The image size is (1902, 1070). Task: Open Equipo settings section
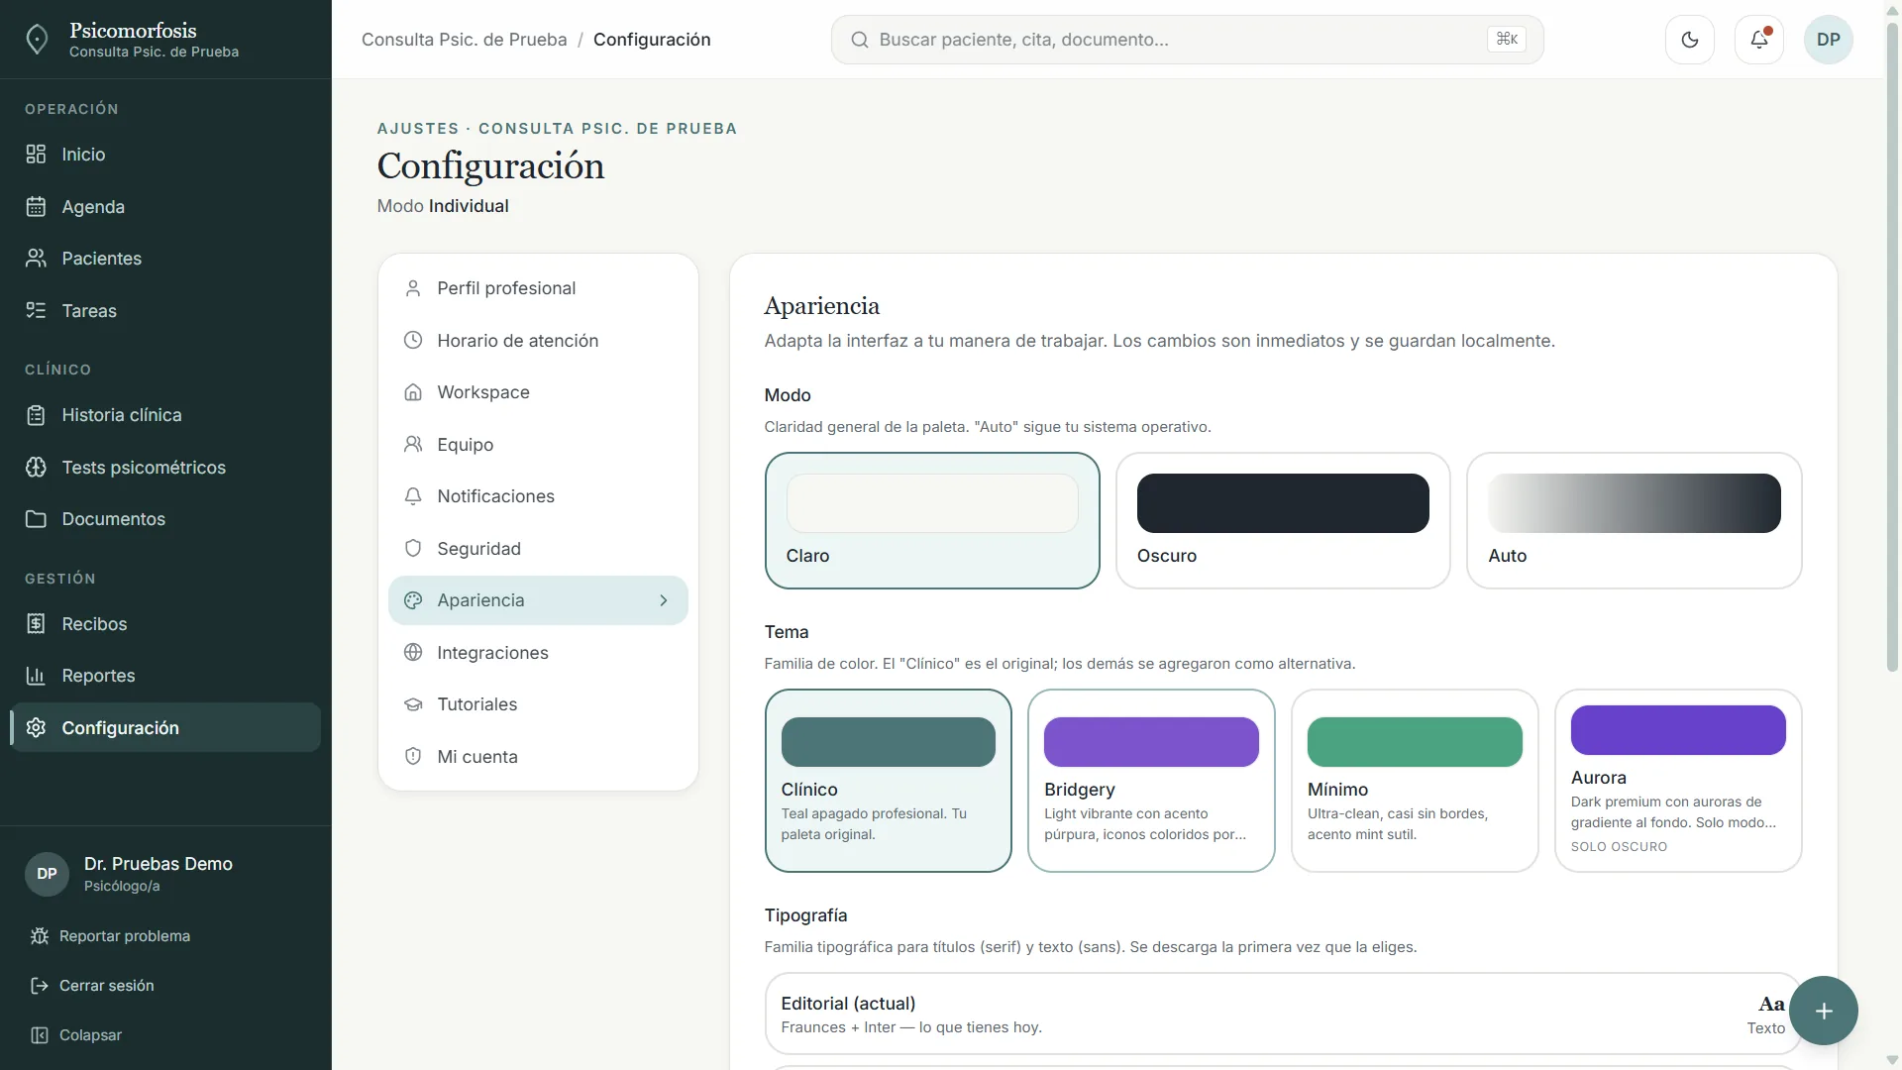tap(538, 445)
